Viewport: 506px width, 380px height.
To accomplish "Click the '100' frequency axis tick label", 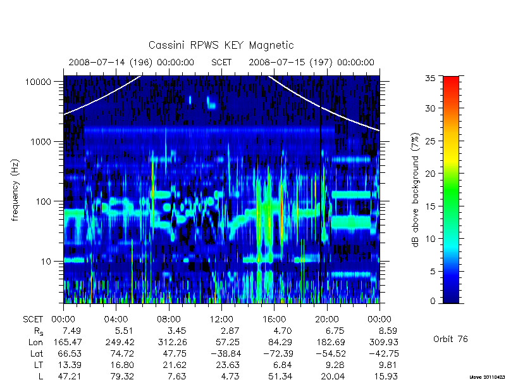I will [43, 201].
